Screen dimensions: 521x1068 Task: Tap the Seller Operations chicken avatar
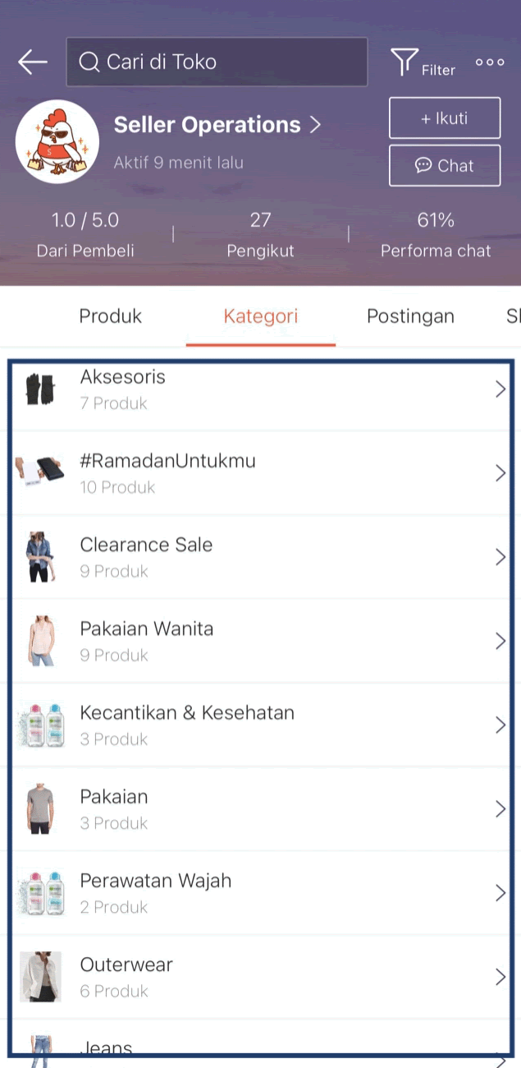(57, 143)
